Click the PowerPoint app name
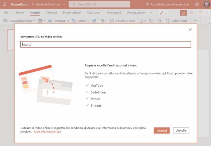 19,4
